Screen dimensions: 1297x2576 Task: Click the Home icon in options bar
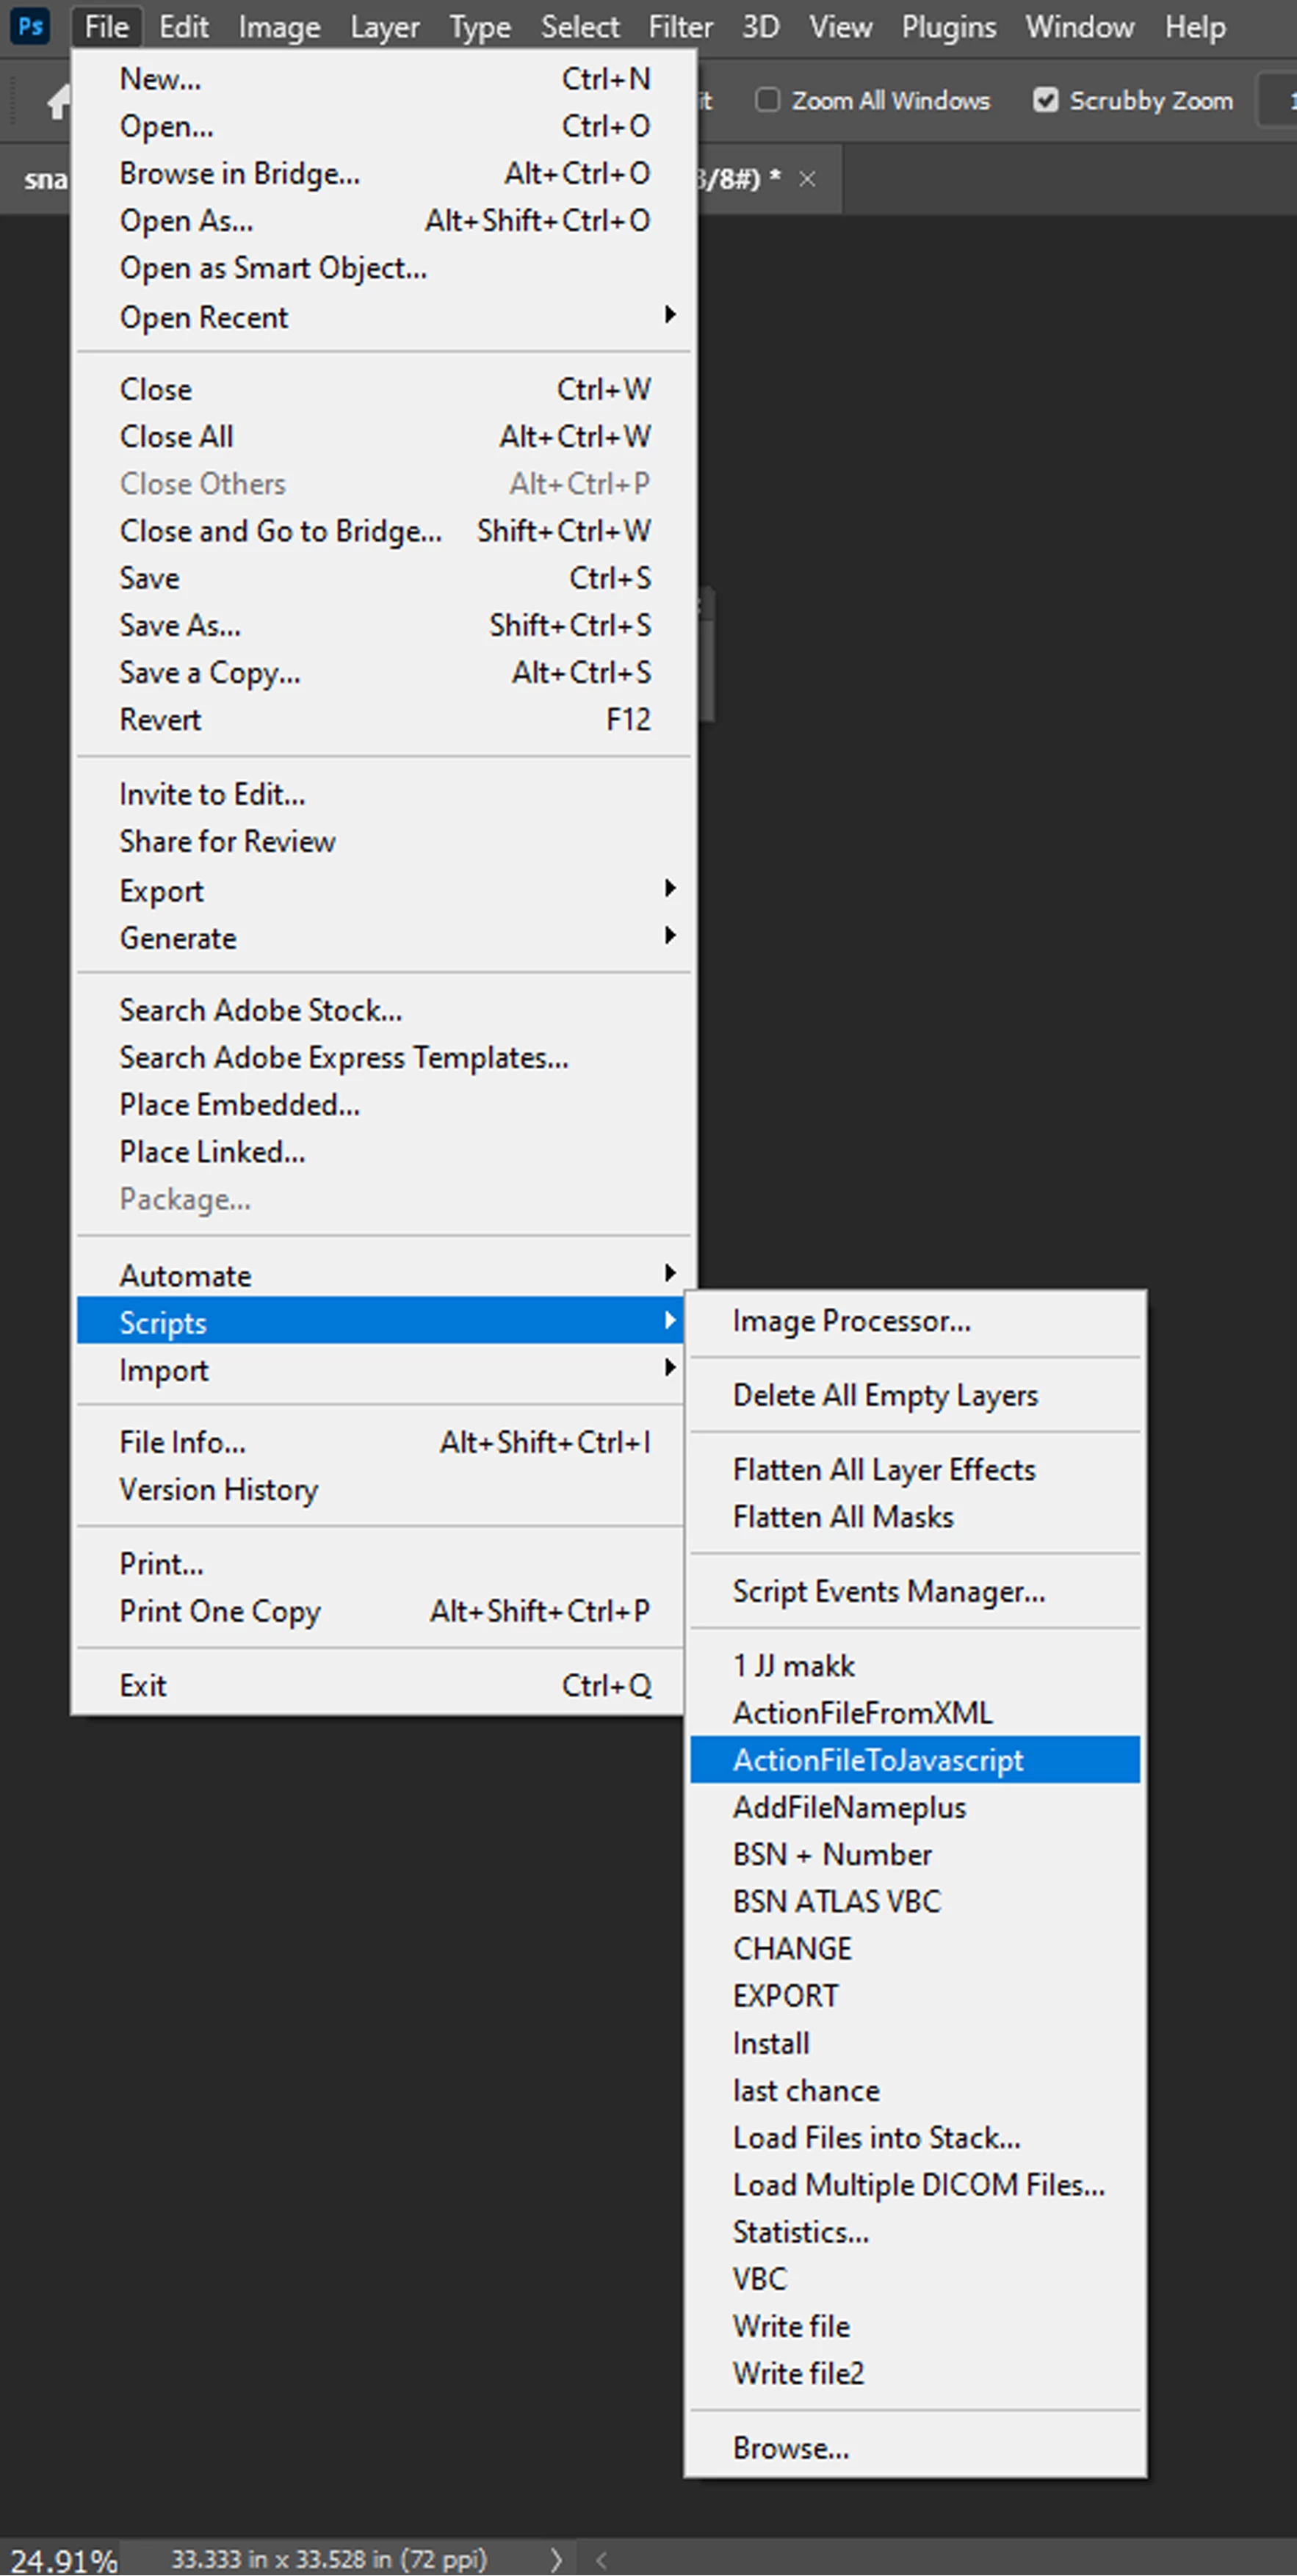(60, 101)
